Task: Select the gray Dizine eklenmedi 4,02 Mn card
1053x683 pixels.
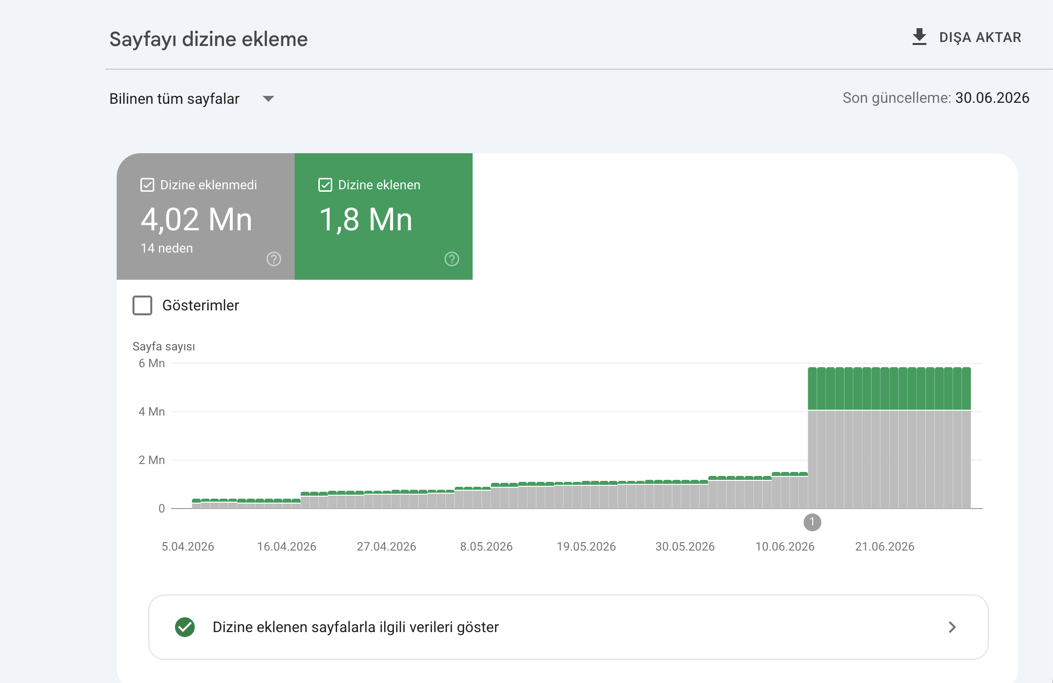Action: coord(206,216)
